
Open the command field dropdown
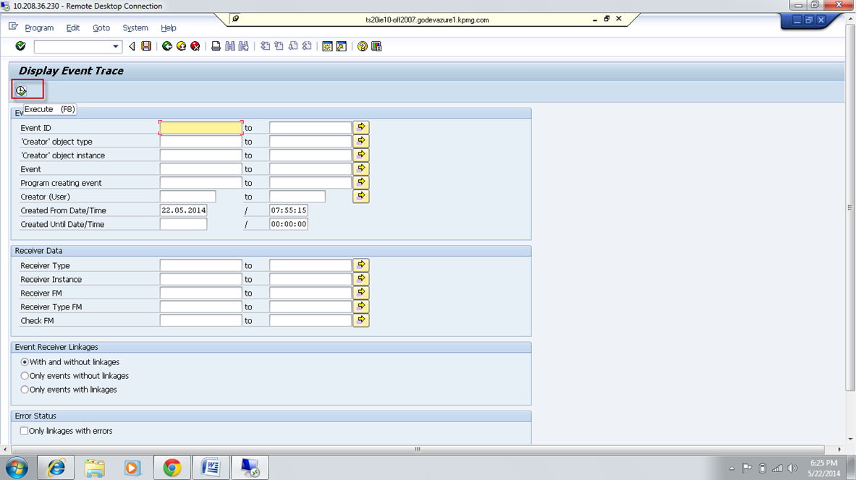click(115, 46)
